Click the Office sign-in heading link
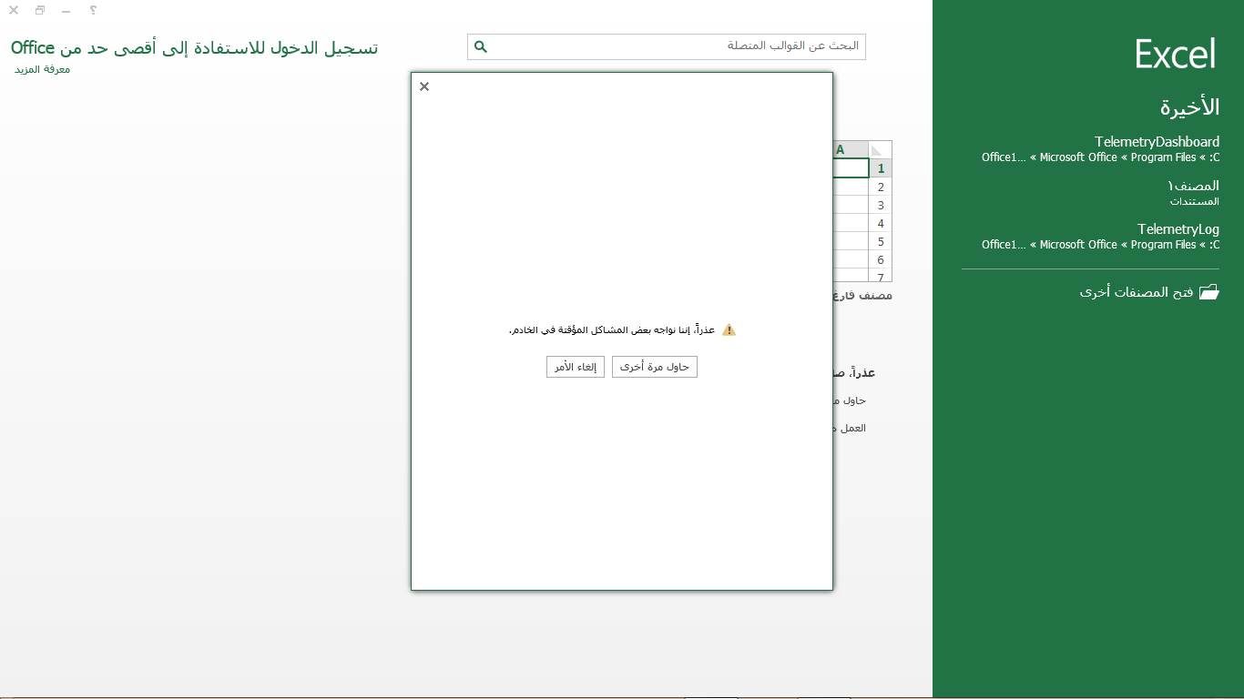The image size is (1244, 699). point(194,47)
